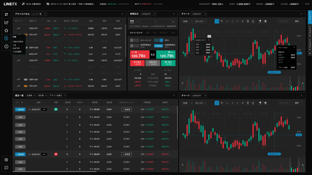Choose 口座状況照会 from the account menu

pyautogui.click(x=18, y=42)
